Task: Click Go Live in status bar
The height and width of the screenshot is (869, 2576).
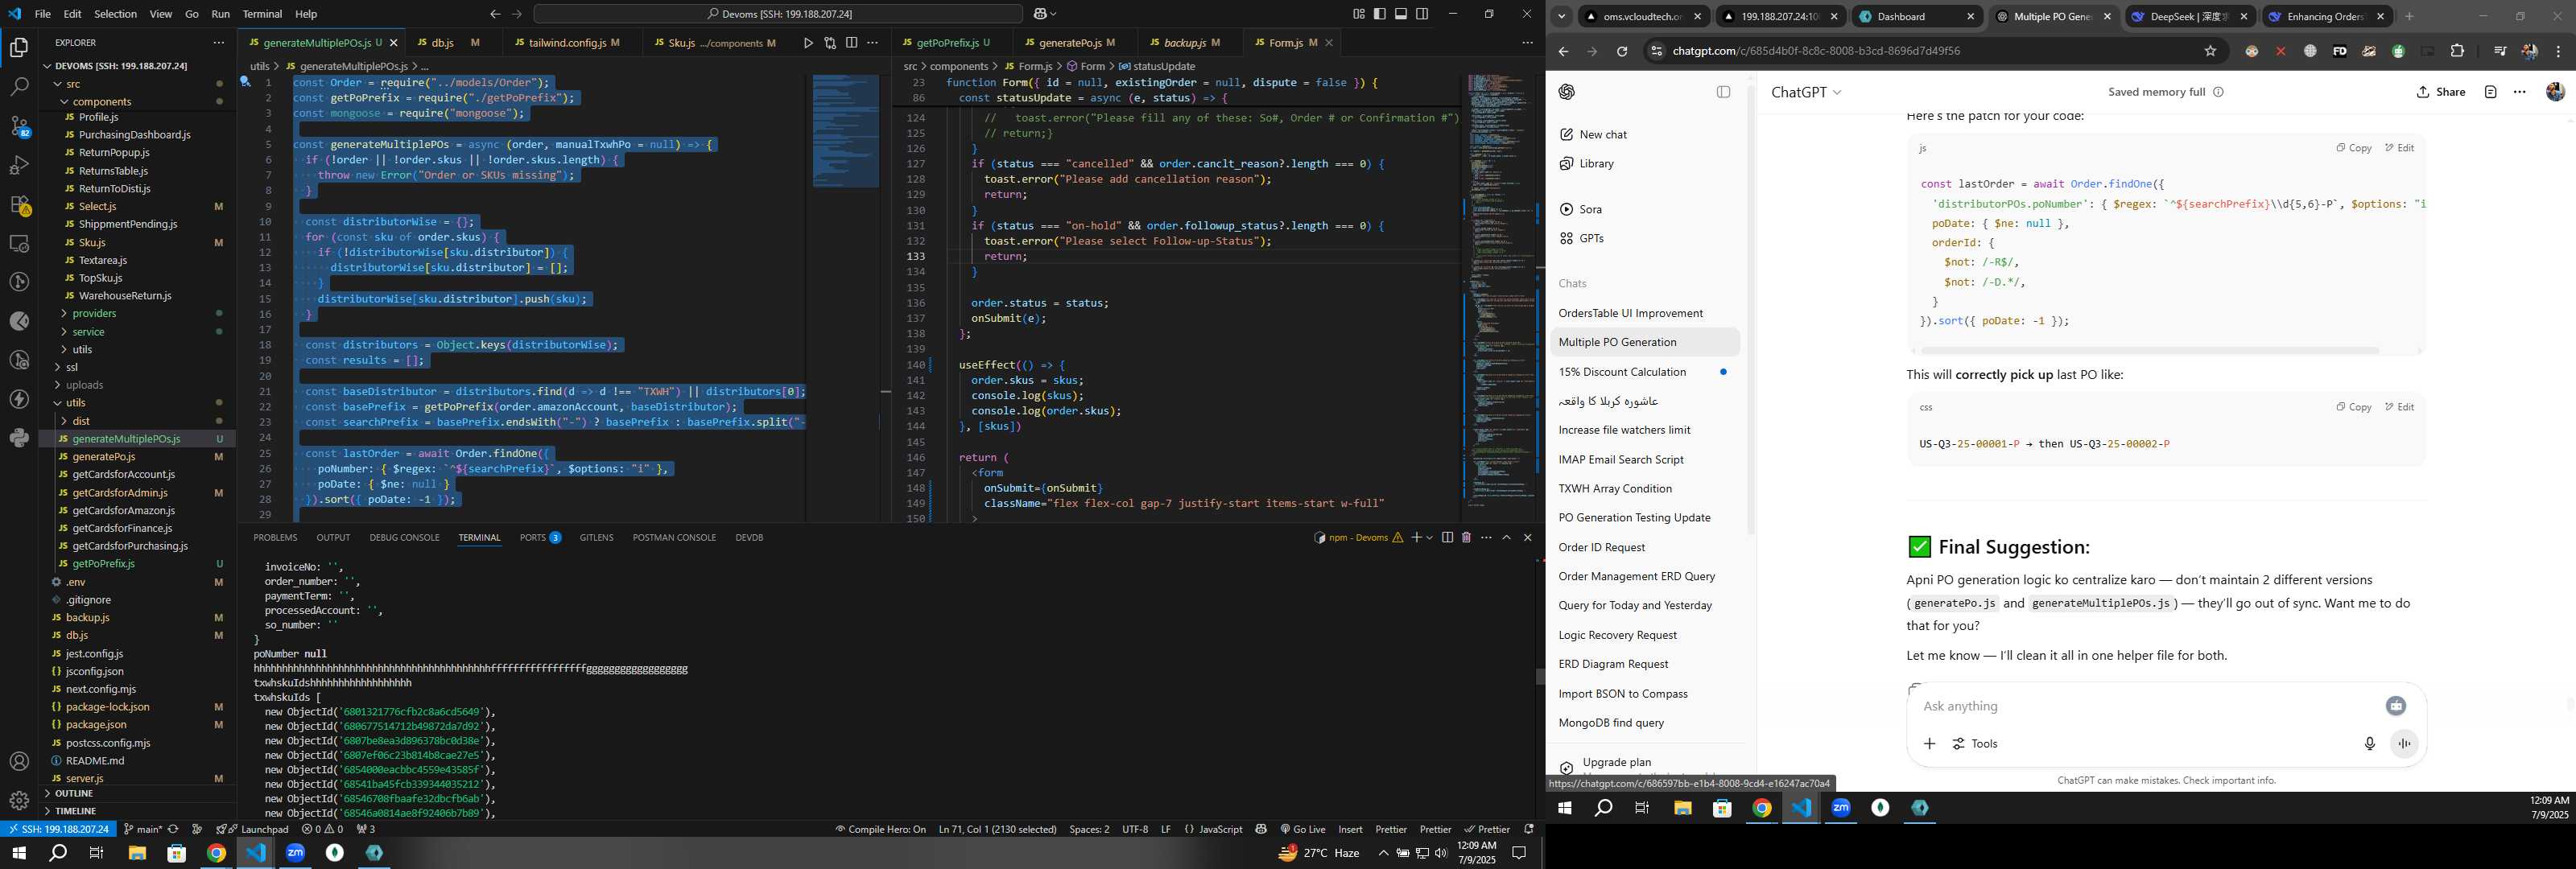Action: point(1302,829)
